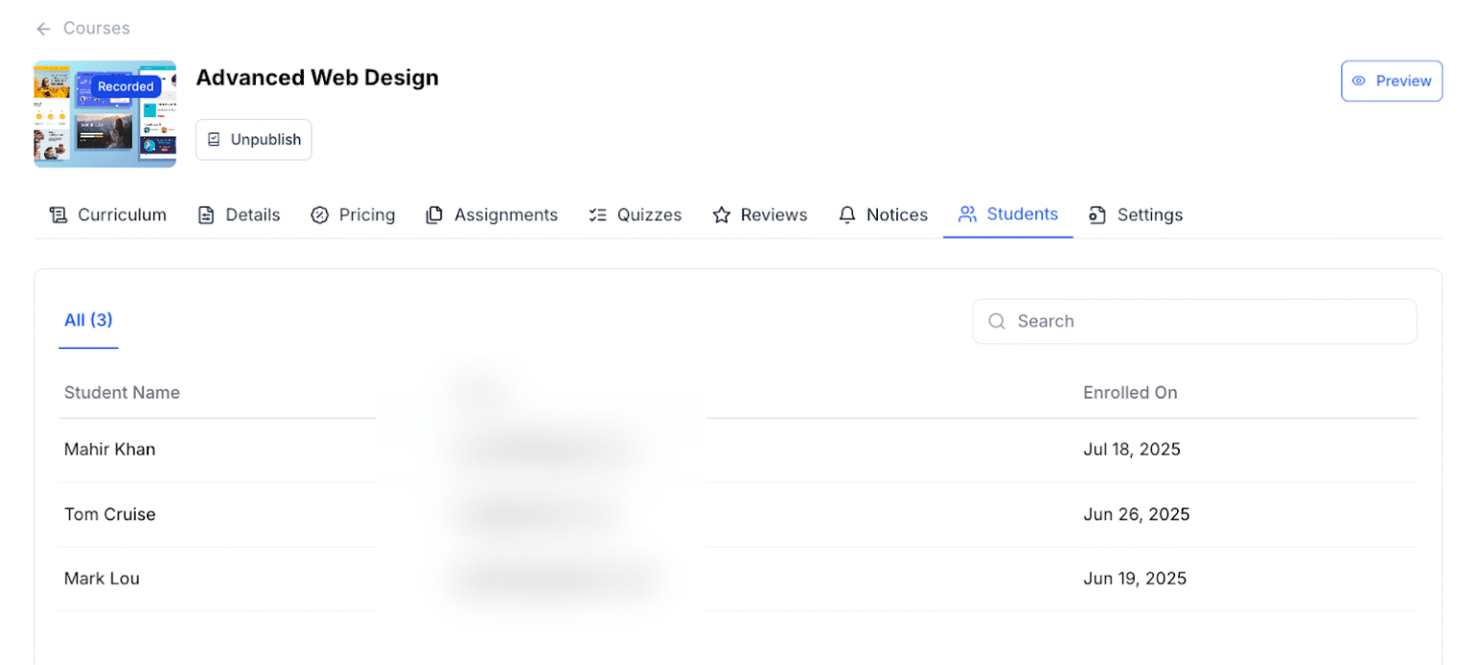The height and width of the screenshot is (665, 1477).
Task: Select the All (3) student filter
Action: coord(88,320)
